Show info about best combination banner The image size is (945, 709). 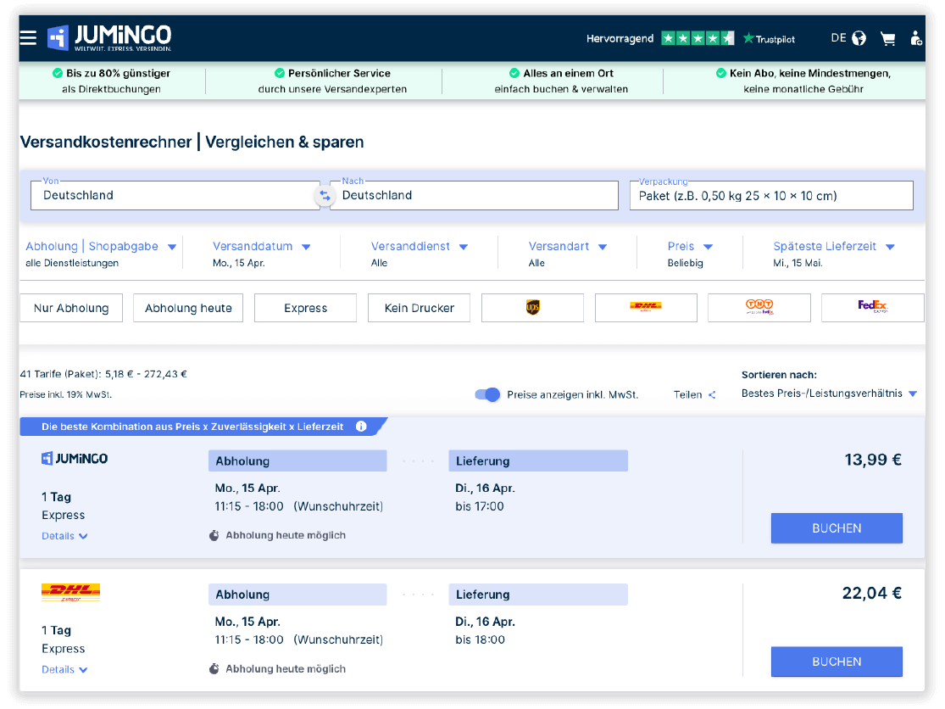361,427
